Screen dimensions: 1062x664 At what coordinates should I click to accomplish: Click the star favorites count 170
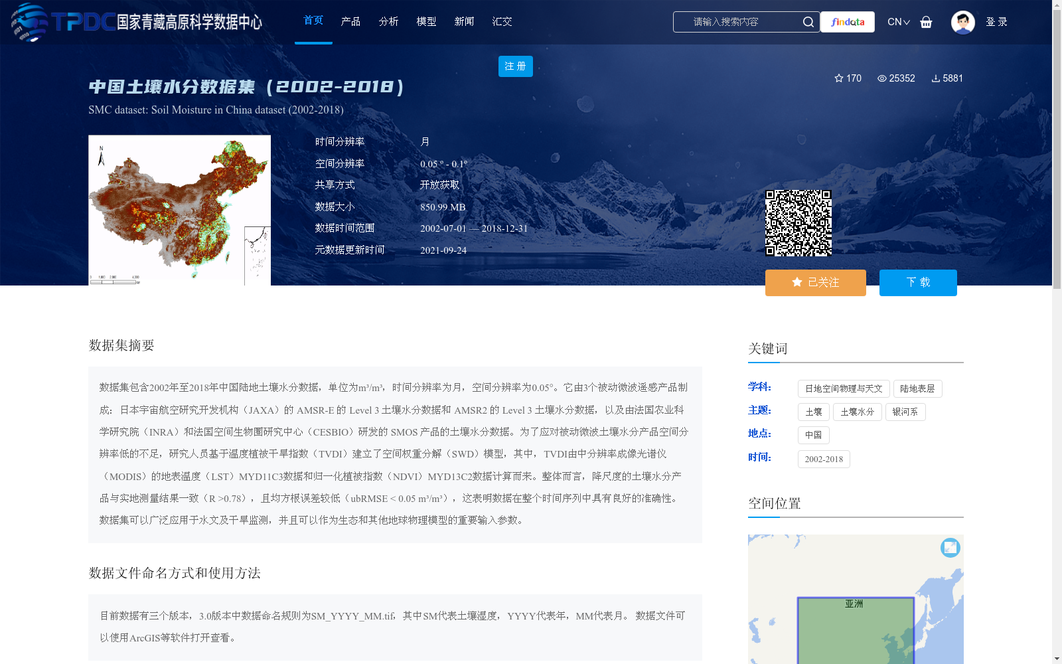848,78
